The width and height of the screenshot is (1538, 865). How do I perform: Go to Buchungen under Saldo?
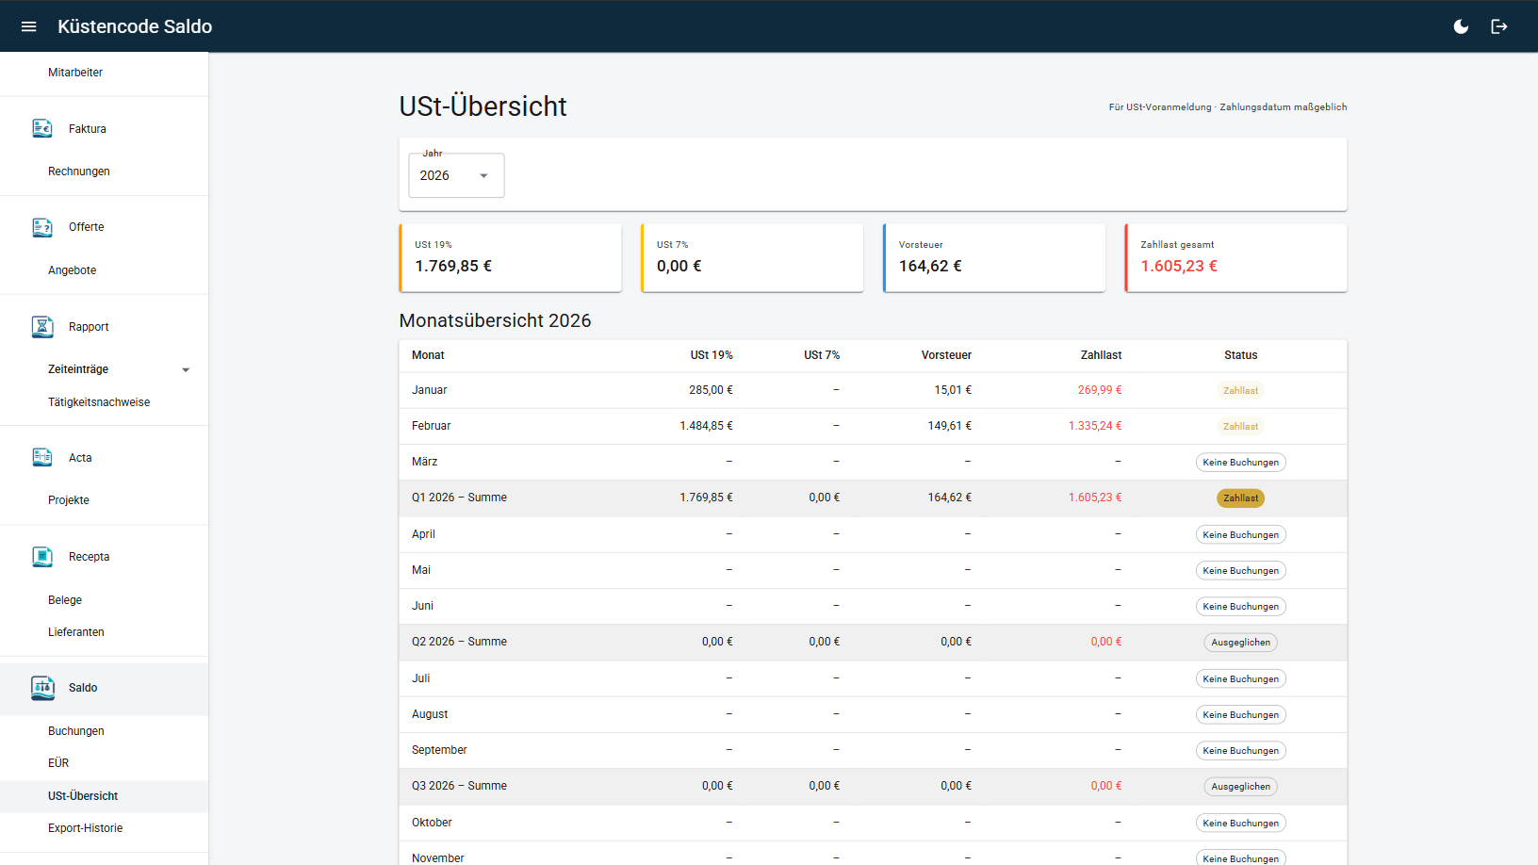click(76, 731)
